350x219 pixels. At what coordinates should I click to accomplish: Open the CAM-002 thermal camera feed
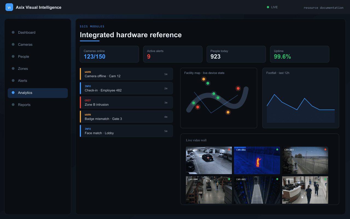click(257, 160)
